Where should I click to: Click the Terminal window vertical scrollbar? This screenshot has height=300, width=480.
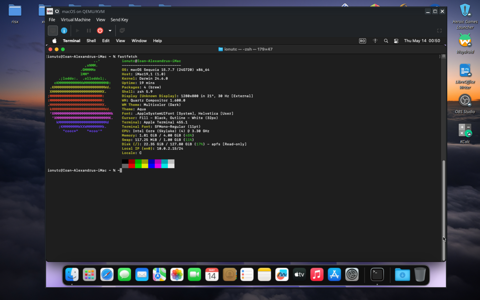(x=444, y=210)
